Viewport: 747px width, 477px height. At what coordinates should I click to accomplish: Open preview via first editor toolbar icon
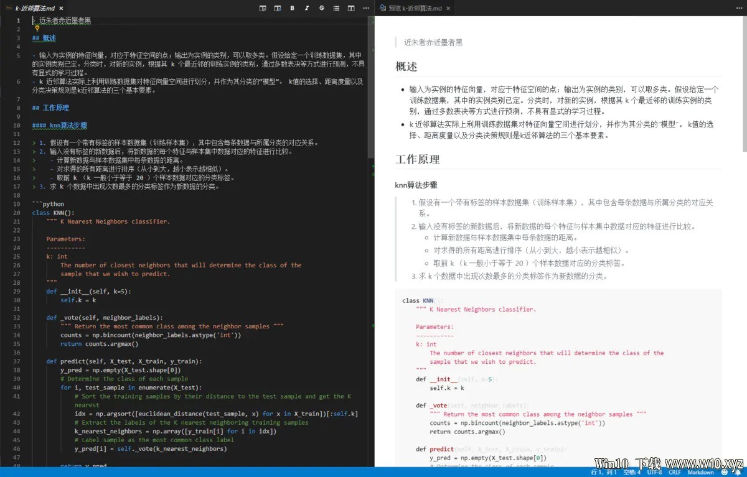(x=262, y=8)
